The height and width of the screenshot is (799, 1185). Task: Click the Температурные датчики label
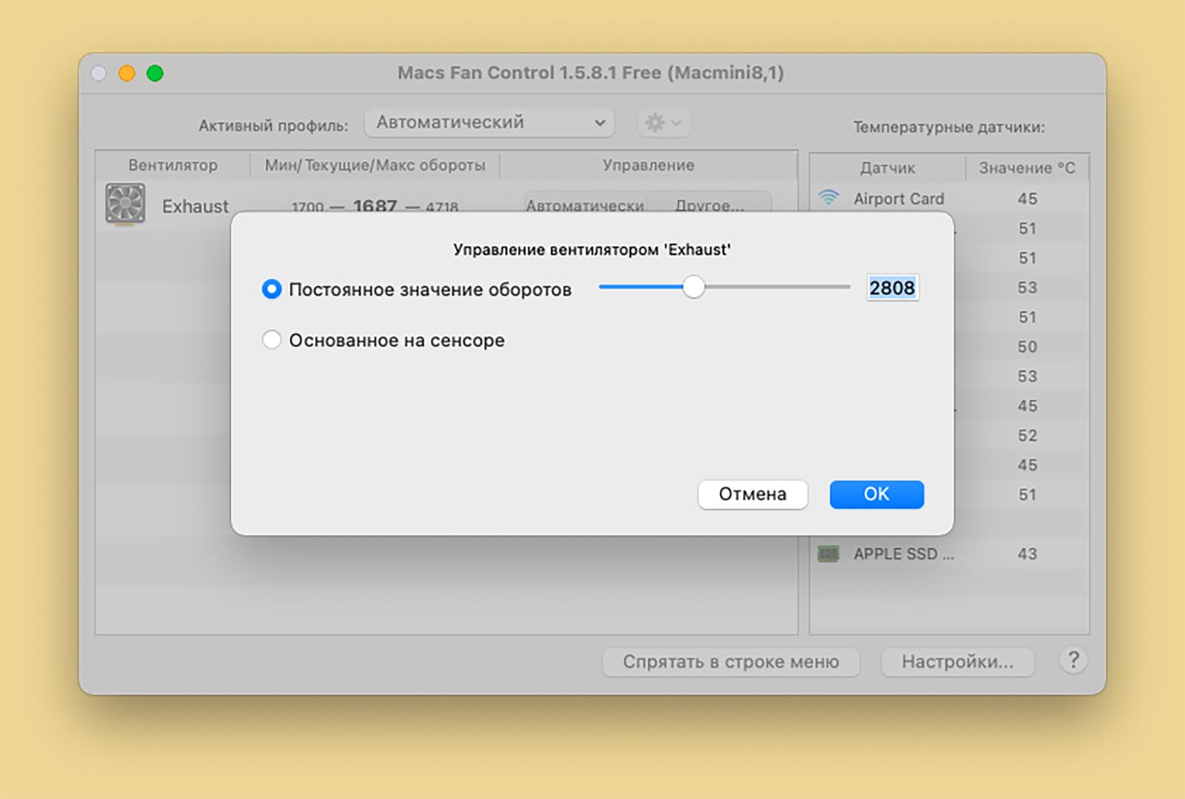pyautogui.click(x=949, y=127)
